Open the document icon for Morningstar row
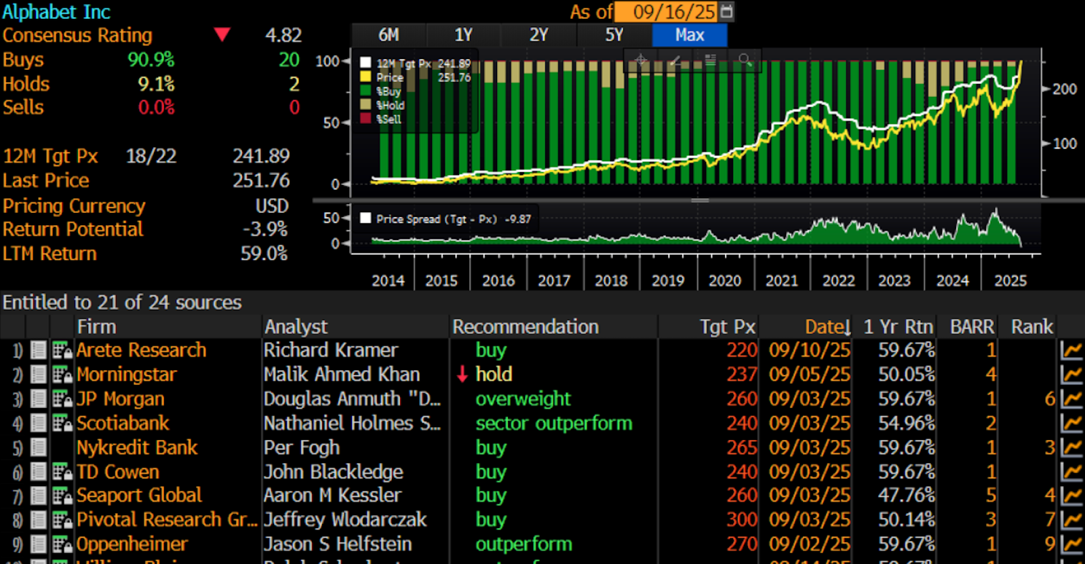 pos(39,375)
